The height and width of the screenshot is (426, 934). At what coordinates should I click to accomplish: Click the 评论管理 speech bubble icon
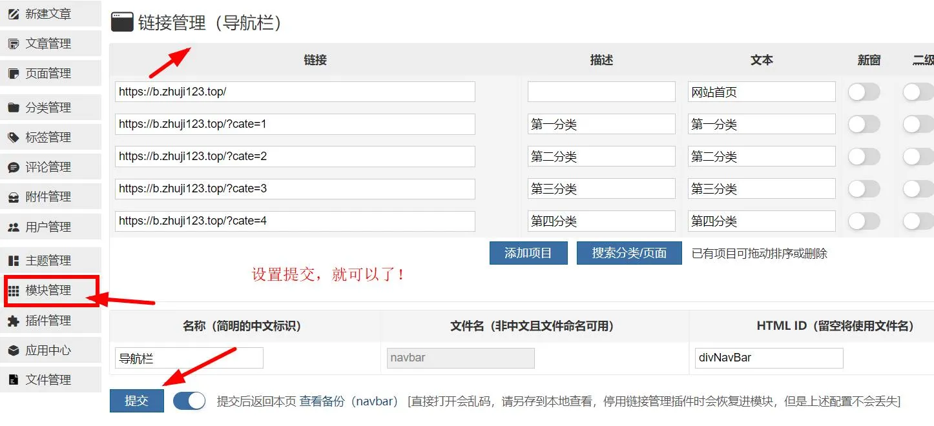(14, 167)
